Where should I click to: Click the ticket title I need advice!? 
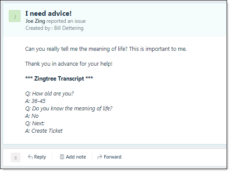(49, 14)
